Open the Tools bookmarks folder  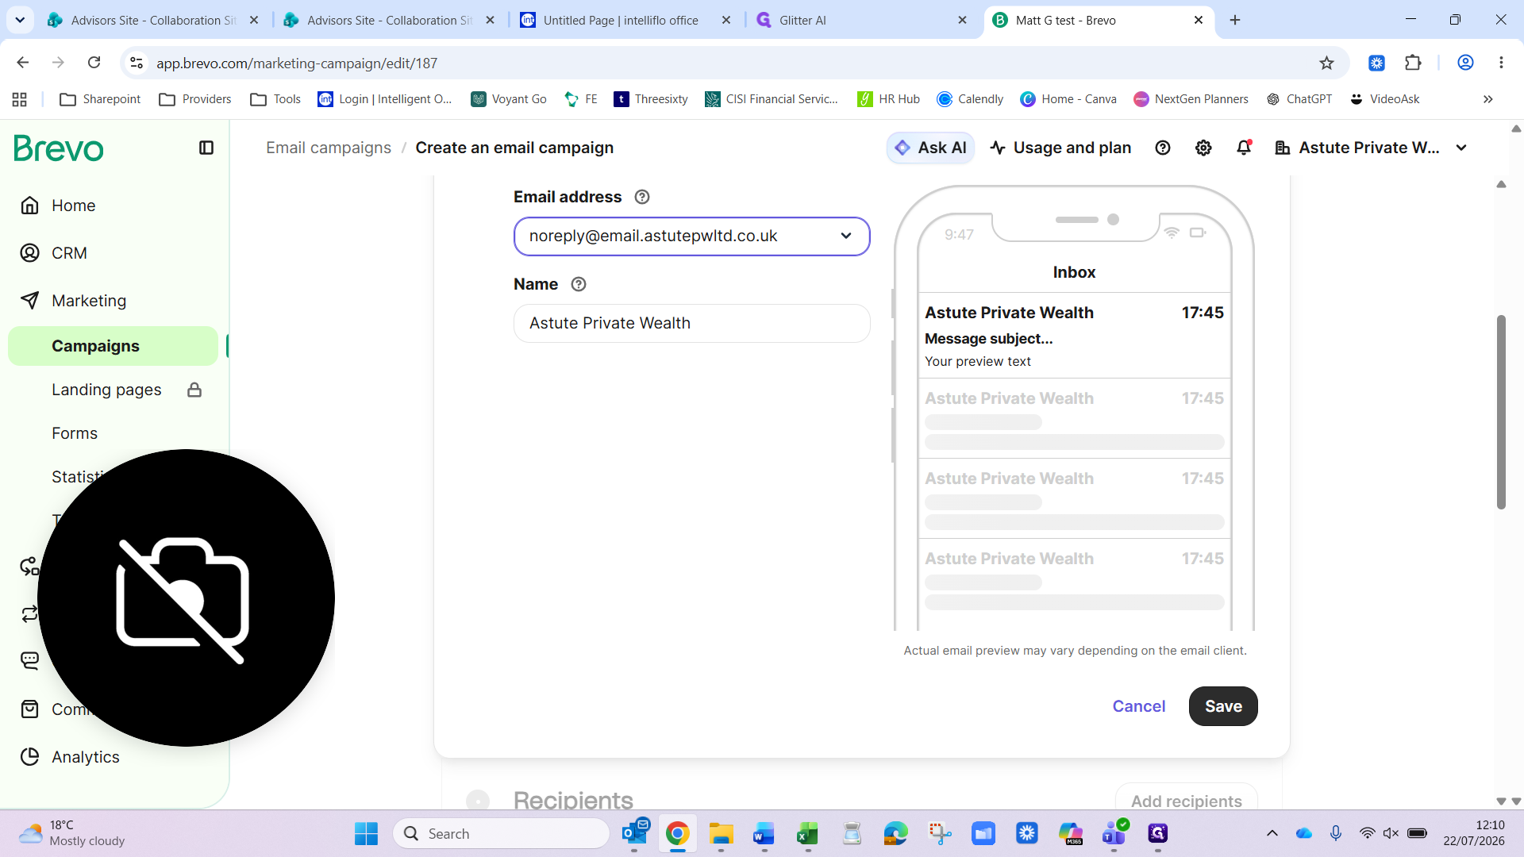(275, 99)
